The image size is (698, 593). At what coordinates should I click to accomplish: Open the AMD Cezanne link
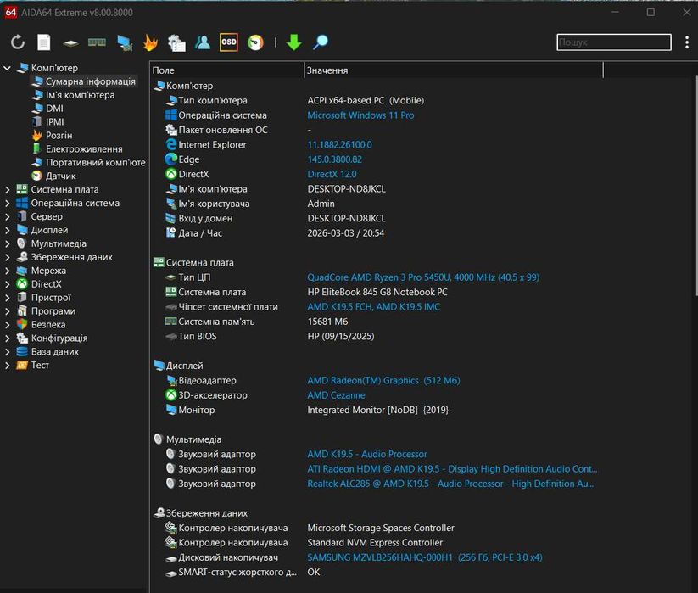tap(336, 395)
